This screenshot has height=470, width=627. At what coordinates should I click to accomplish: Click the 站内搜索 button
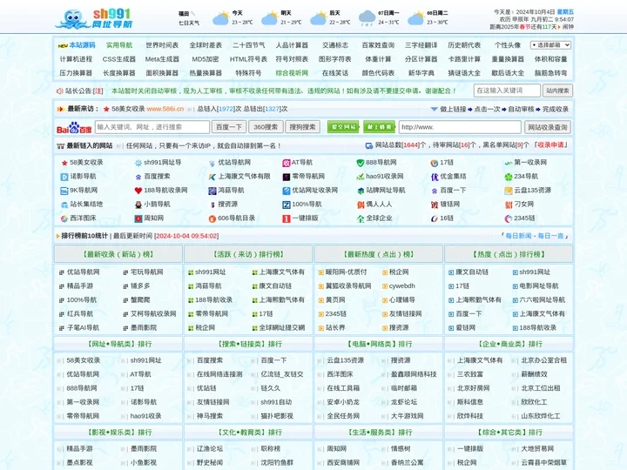(558, 91)
